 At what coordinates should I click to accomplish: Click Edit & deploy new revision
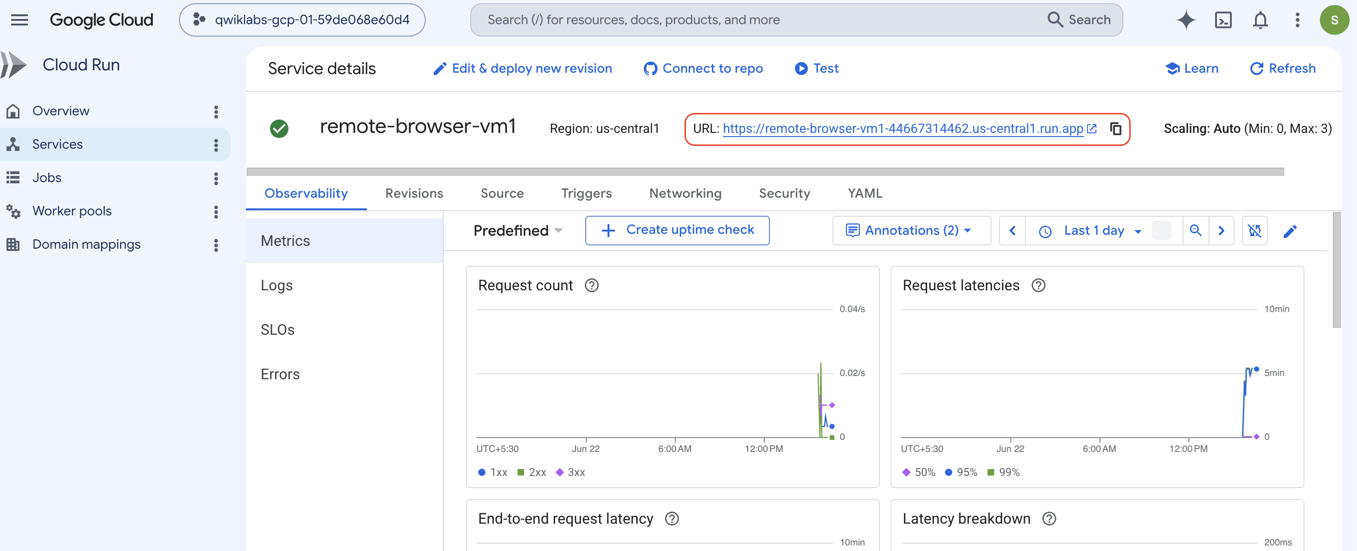click(x=522, y=69)
